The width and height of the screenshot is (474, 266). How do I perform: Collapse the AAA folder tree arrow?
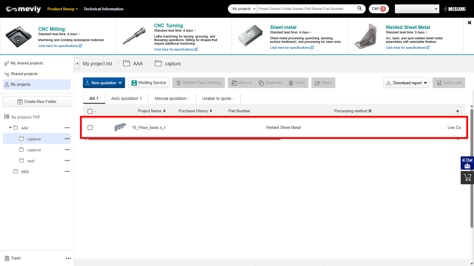point(10,128)
